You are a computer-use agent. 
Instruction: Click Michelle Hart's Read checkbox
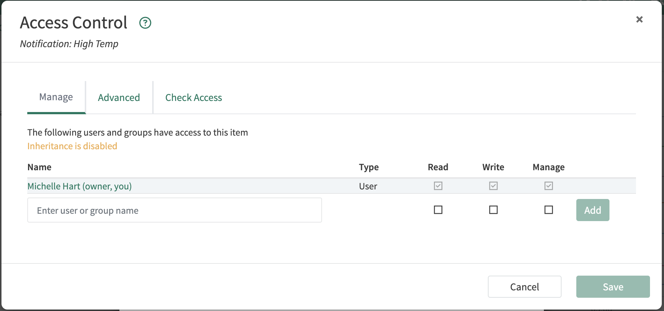click(438, 186)
